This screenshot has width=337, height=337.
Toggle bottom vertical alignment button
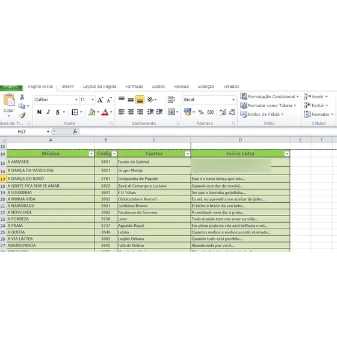click(x=140, y=100)
